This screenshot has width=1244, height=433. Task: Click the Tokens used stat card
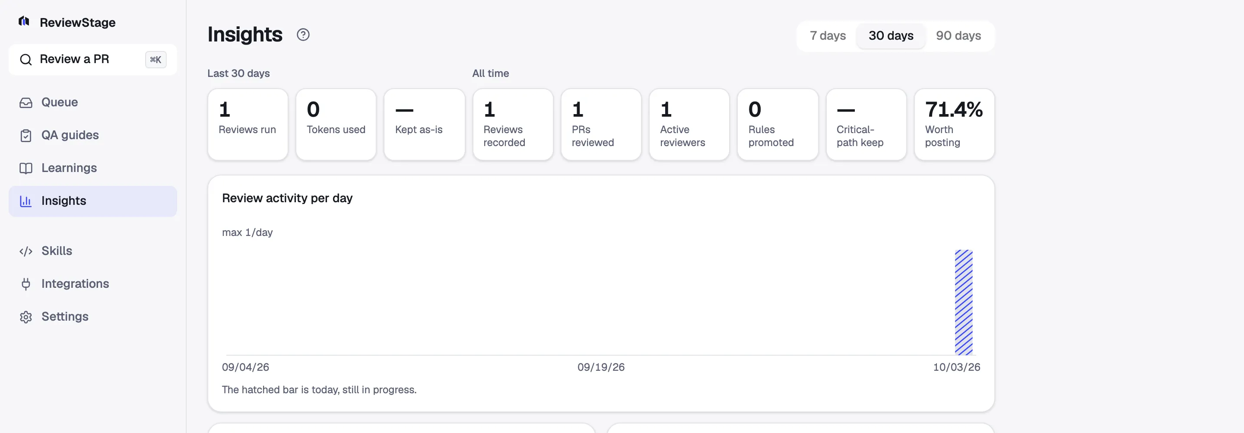(336, 124)
